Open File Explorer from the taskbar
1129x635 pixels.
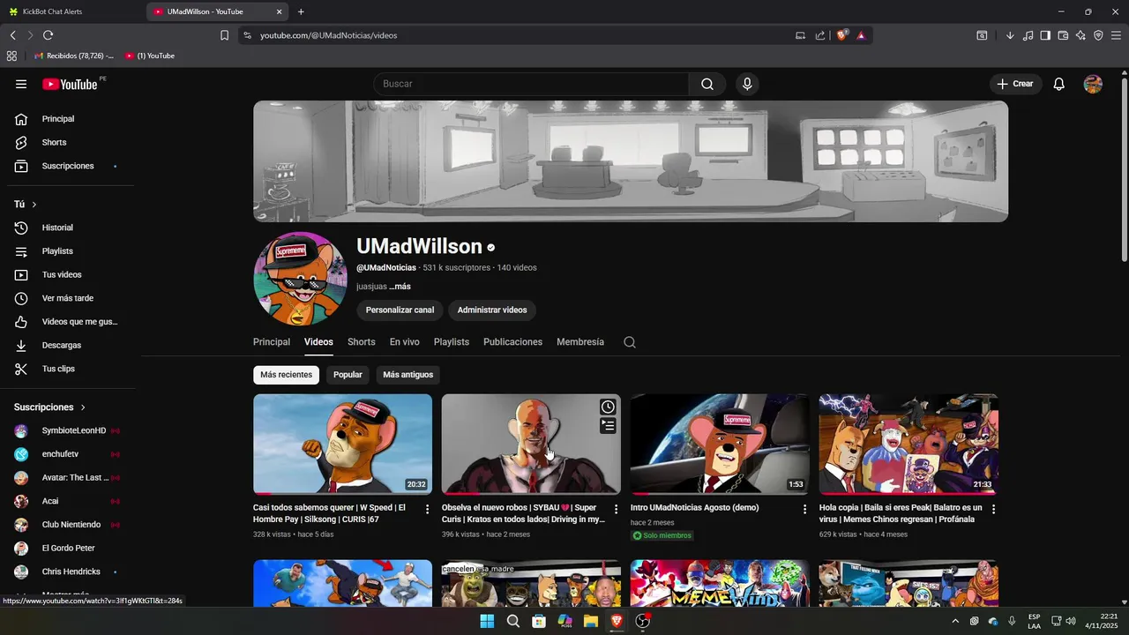pyautogui.click(x=591, y=621)
